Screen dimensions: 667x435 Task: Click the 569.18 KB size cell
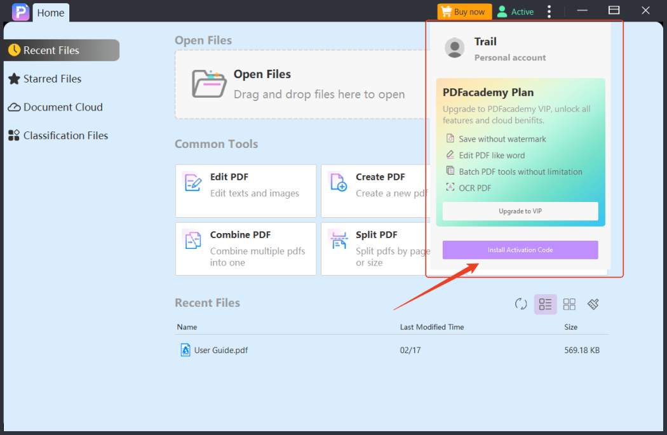tap(582, 351)
